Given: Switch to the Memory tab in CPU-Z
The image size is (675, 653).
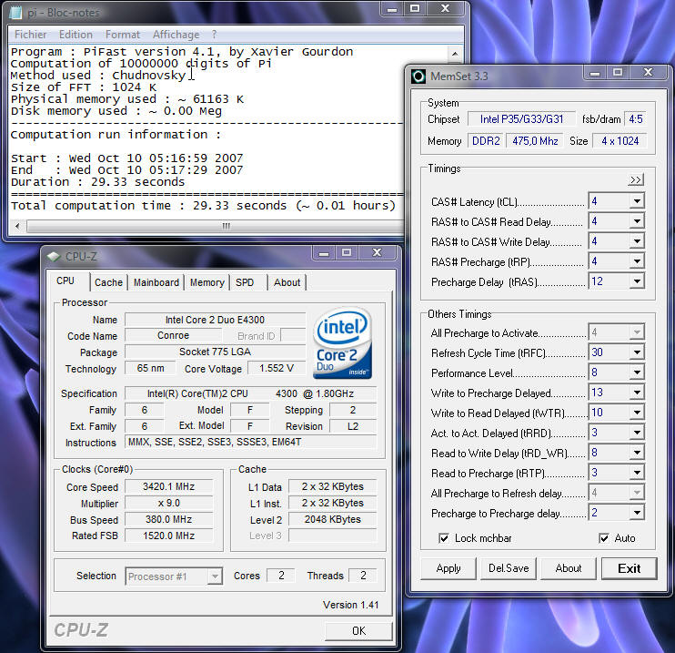Looking at the screenshot, I should 207,282.
